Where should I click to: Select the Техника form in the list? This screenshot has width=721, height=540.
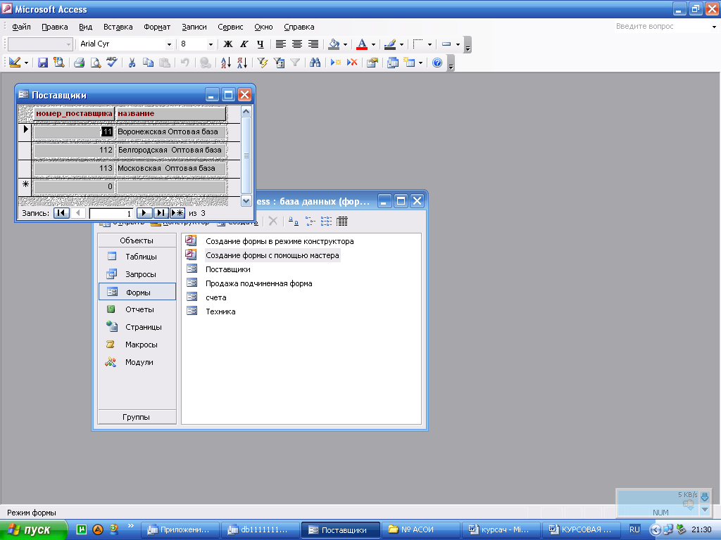pyautogui.click(x=220, y=311)
